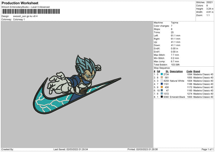Click stitch count 1372 in stop row 7
This screenshot has width=215, height=152.
[x=166, y=94]
